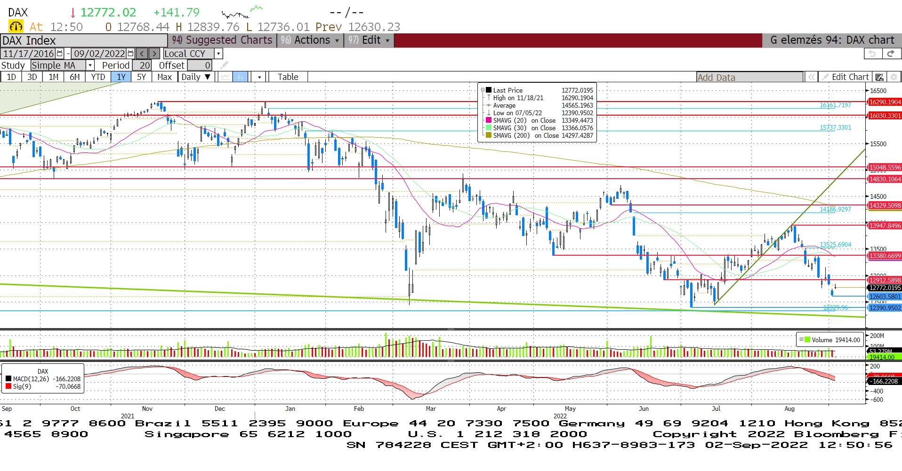Click the 12603.5801 blue price label
This screenshot has height=471, width=902.
[885, 297]
